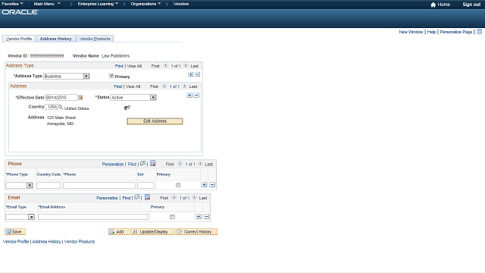This screenshot has height=273, width=485.
Task: Click Phone grid view-all popup icon
Action: (x=143, y=164)
